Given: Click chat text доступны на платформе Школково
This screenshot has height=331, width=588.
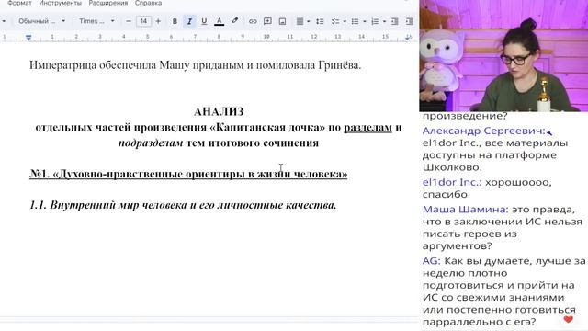Looking at the screenshot, I should tap(490, 161).
